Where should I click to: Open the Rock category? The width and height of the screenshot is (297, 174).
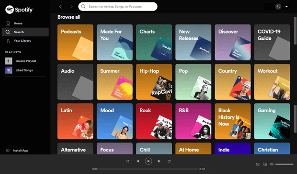pos(154,121)
